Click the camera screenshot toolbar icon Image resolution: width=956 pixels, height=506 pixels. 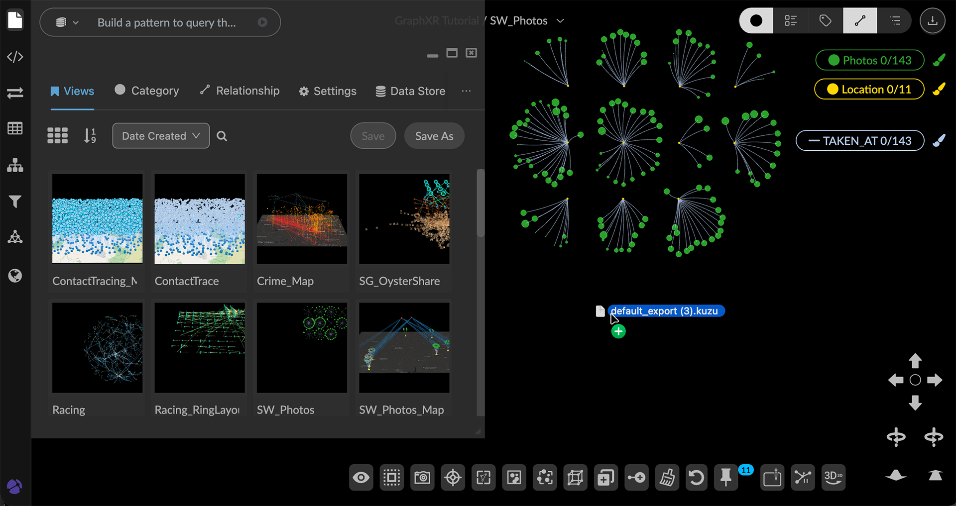pos(422,478)
